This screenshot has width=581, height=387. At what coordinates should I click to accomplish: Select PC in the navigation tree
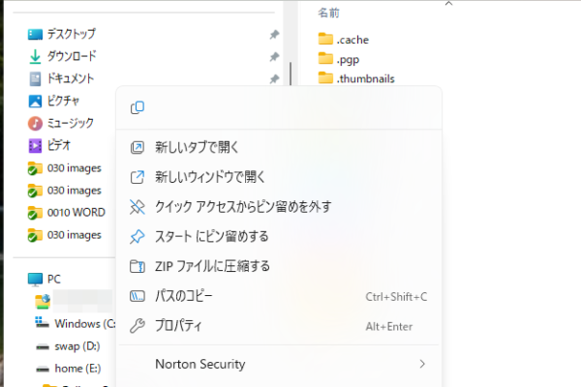coord(54,279)
